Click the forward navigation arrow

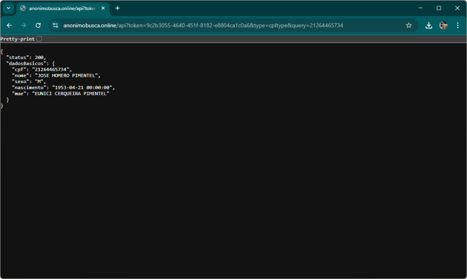point(24,26)
